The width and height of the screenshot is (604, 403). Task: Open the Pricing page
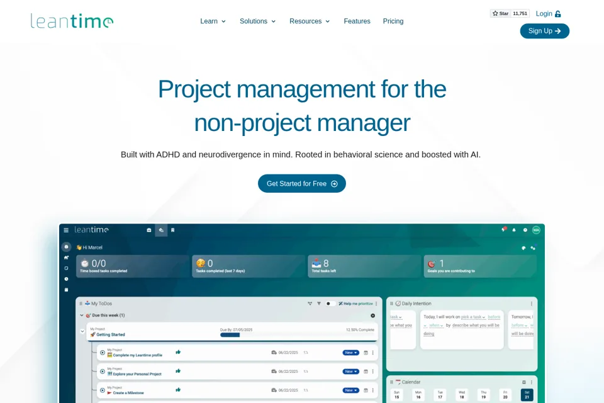[x=393, y=21]
